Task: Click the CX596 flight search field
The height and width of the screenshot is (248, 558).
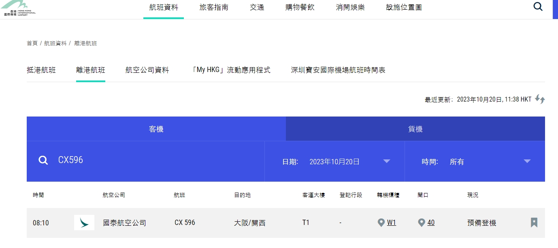Action: click(x=154, y=160)
